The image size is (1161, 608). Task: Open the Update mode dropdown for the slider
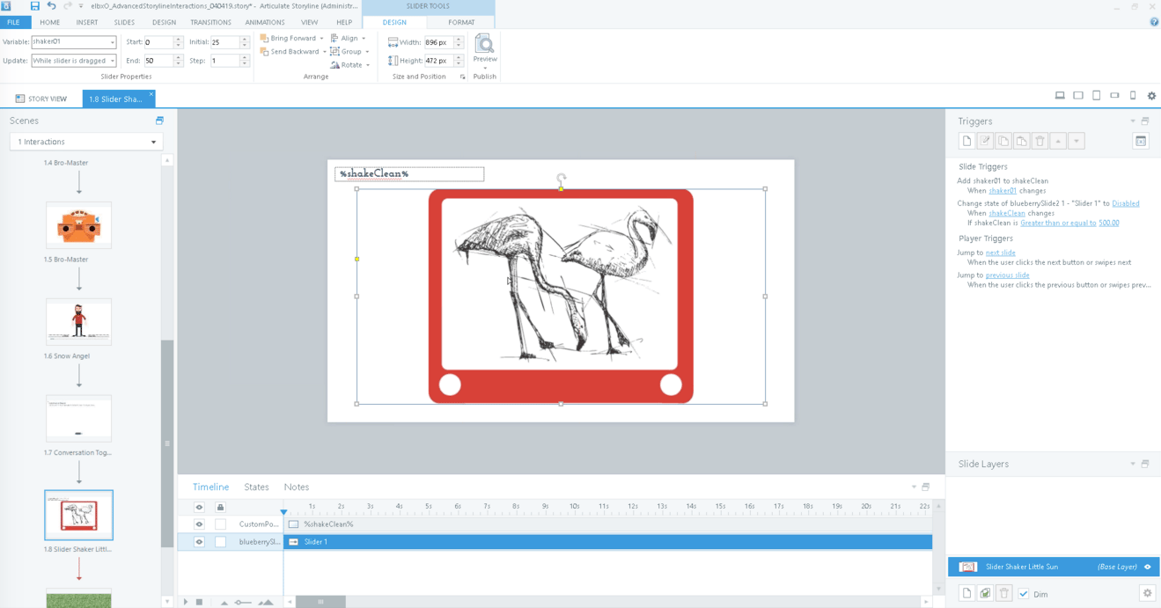114,60
